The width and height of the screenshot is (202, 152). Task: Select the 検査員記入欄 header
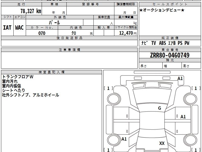click(x=52, y=72)
